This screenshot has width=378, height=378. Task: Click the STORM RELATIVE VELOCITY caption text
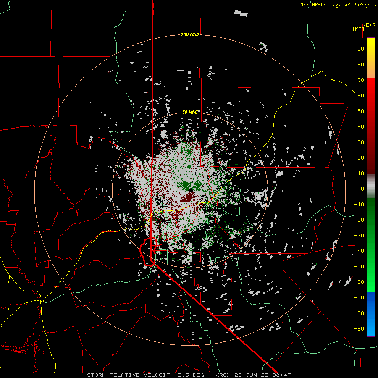(130, 375)
